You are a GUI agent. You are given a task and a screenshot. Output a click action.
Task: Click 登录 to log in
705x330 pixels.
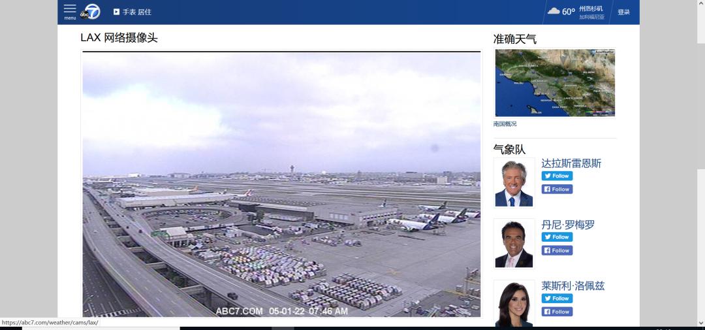click(x=623, y=12)
